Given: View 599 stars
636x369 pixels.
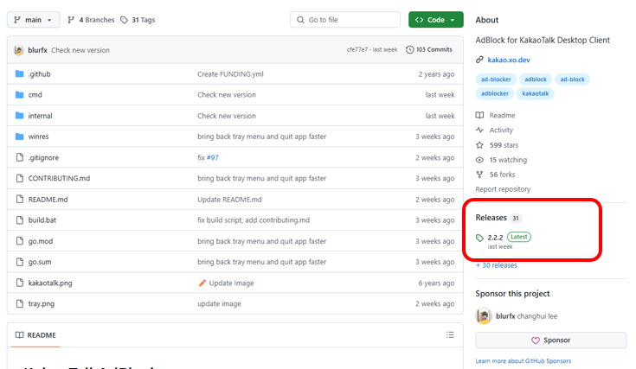Looking at the screenshot, I should tap(504, 145).
